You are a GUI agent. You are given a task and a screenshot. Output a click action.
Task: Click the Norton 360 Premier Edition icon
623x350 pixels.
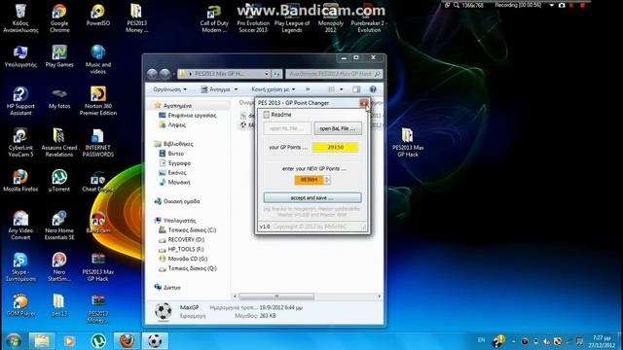(98, 101)
